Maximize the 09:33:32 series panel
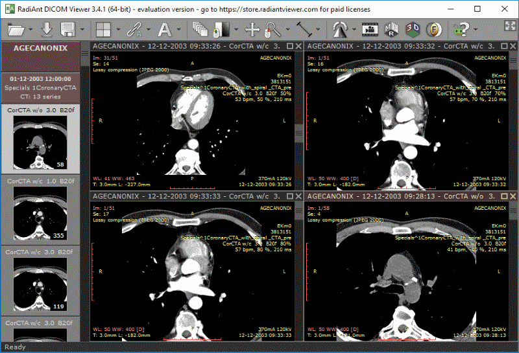The image size is (519, 353). coord(505,46)
